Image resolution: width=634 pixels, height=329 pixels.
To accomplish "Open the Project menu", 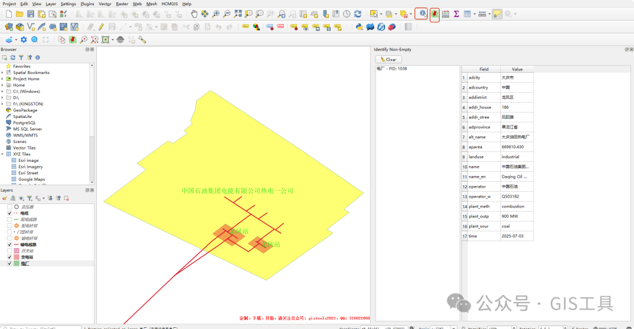I will pyautogui.click(x=9, y=4).
